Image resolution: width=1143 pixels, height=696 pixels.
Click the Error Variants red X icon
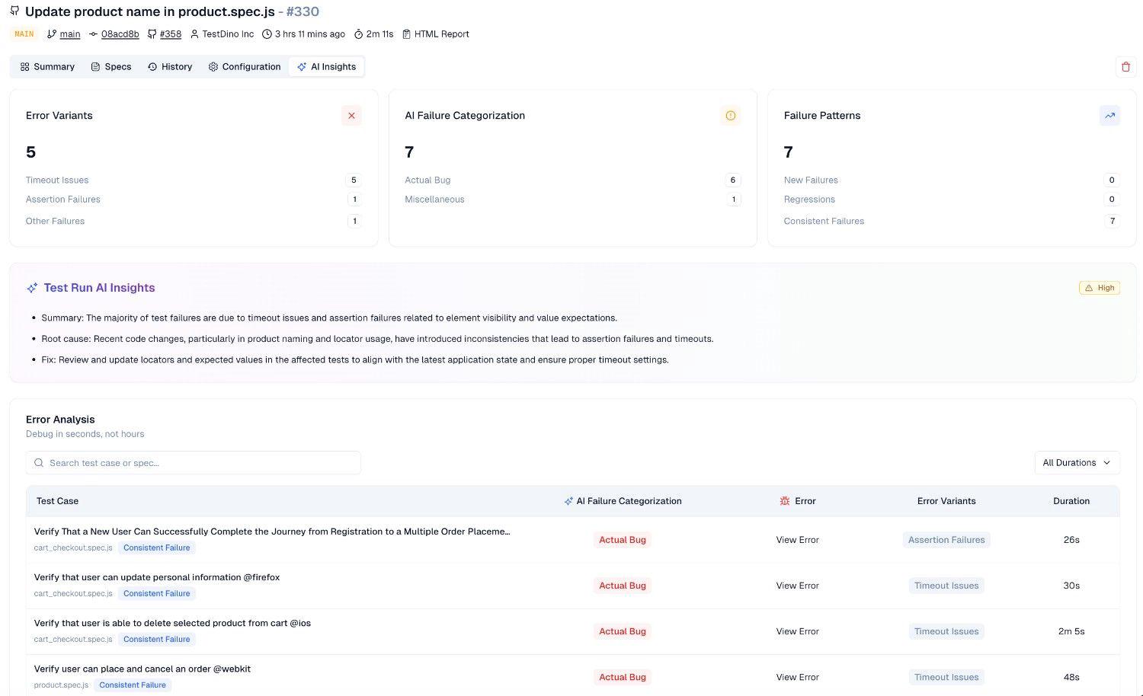(x=351, y=116)
